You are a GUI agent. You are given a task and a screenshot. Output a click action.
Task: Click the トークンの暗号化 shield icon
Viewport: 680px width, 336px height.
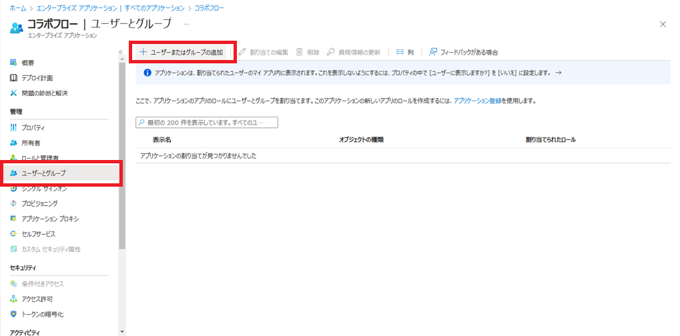[13, 315]
